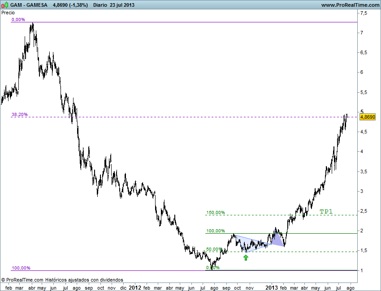
Task: Select the purple 0,00% Fibonacci label
Action: (x=18, y=19)
